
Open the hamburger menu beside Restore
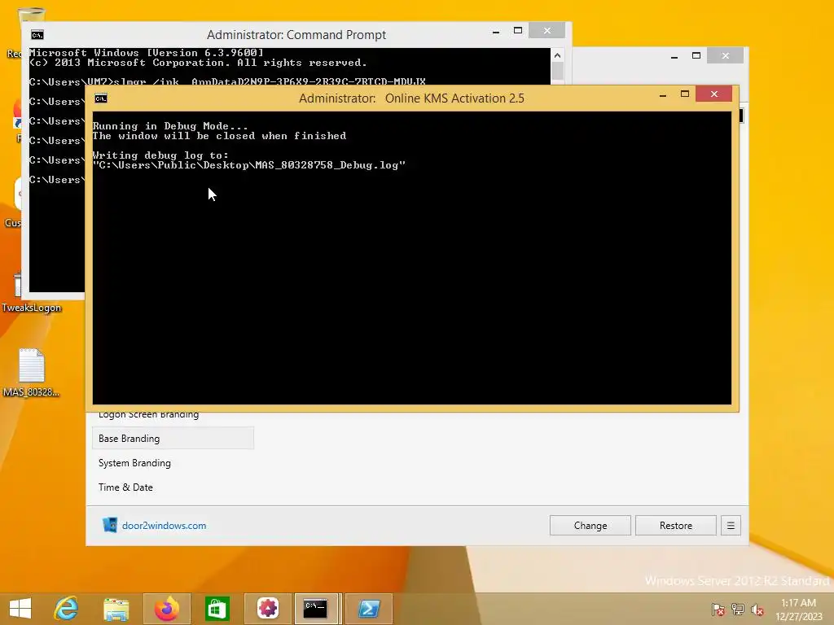coord(731,526)
